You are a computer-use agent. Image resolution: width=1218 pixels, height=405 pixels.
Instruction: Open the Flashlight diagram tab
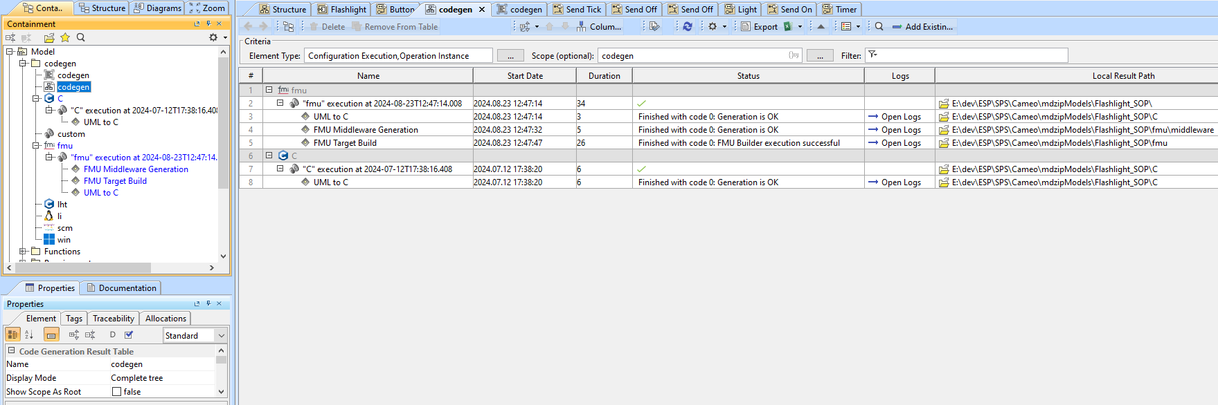[342, 9]
